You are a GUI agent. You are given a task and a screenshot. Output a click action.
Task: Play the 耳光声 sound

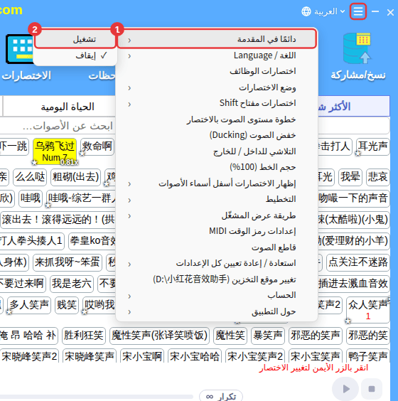[372, 146]
